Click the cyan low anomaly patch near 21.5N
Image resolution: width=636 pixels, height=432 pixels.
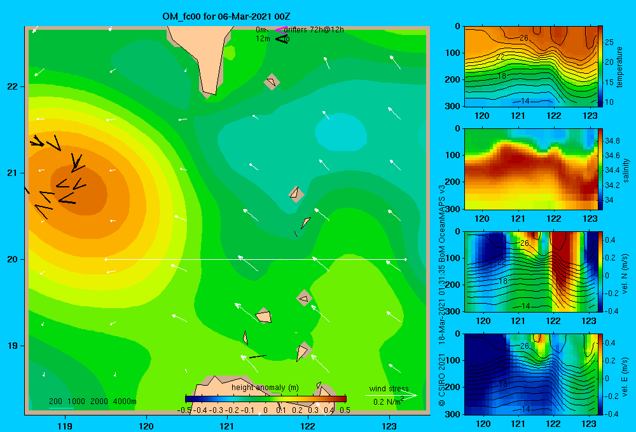tap(341, 133)
